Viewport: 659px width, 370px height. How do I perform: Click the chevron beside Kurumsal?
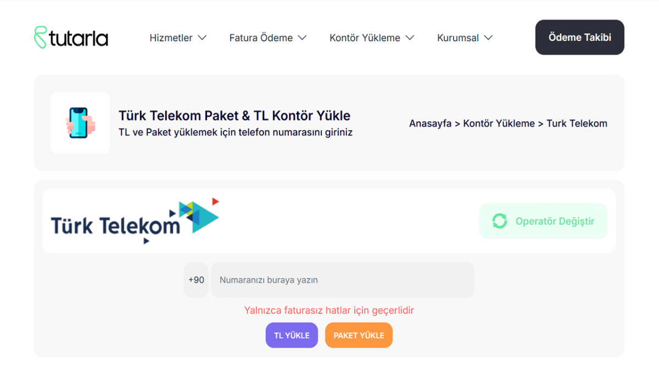[x=489, y=38]
